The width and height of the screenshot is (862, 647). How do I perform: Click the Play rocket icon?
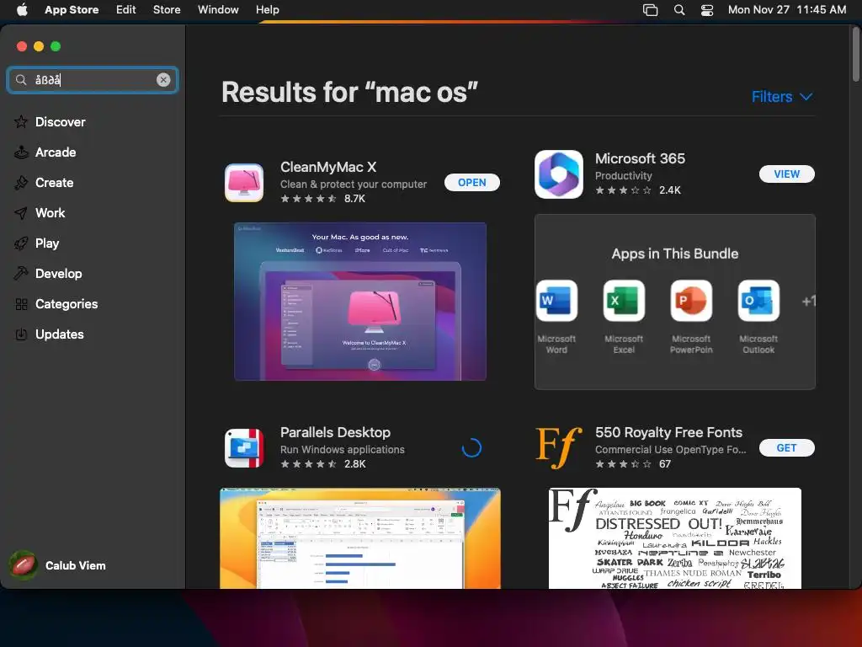pyautogui.click(x=21, y=243)
